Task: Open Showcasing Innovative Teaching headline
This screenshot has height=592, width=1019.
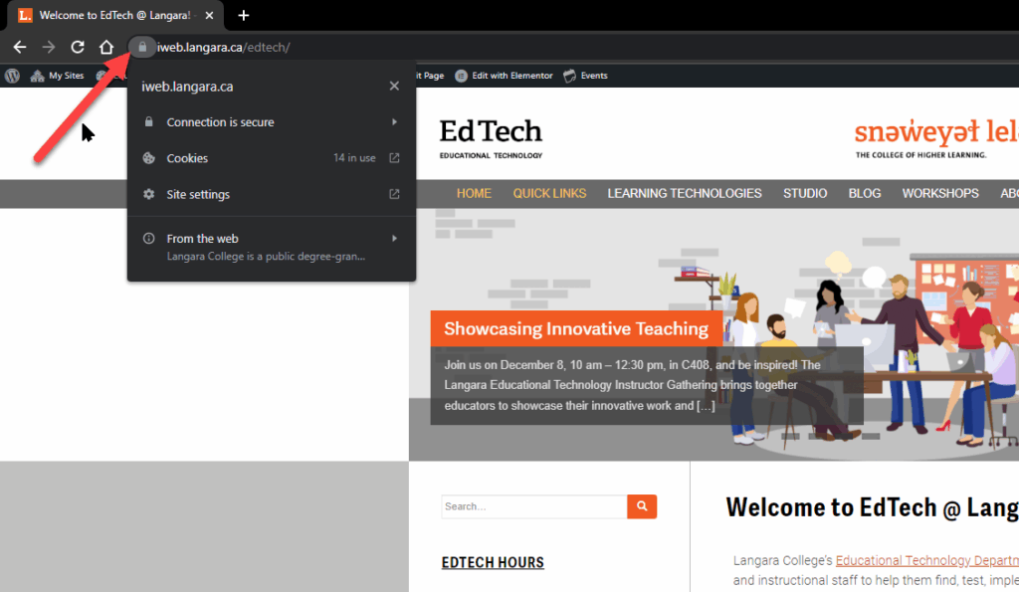Action: tap(575, 328)
